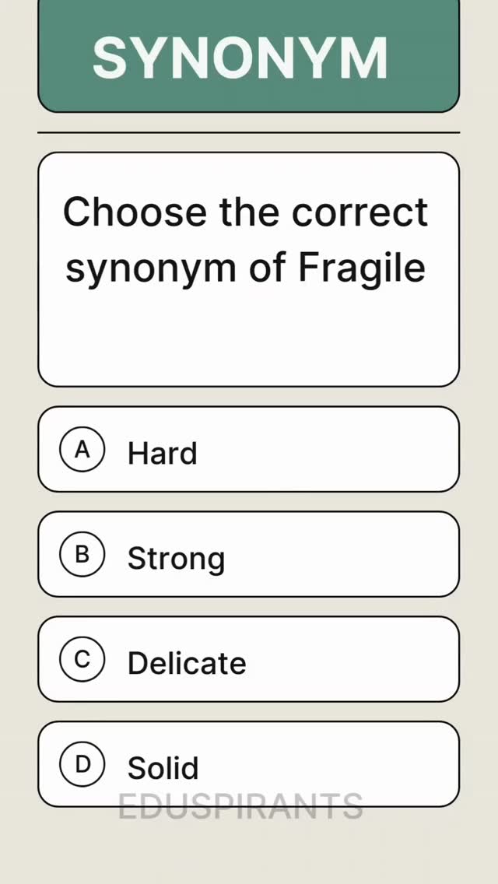The width and height of the screenshot is (498, 884).
Task: Click the EDUSPIRANTS watermark text
Action: (x=240, y=806)
